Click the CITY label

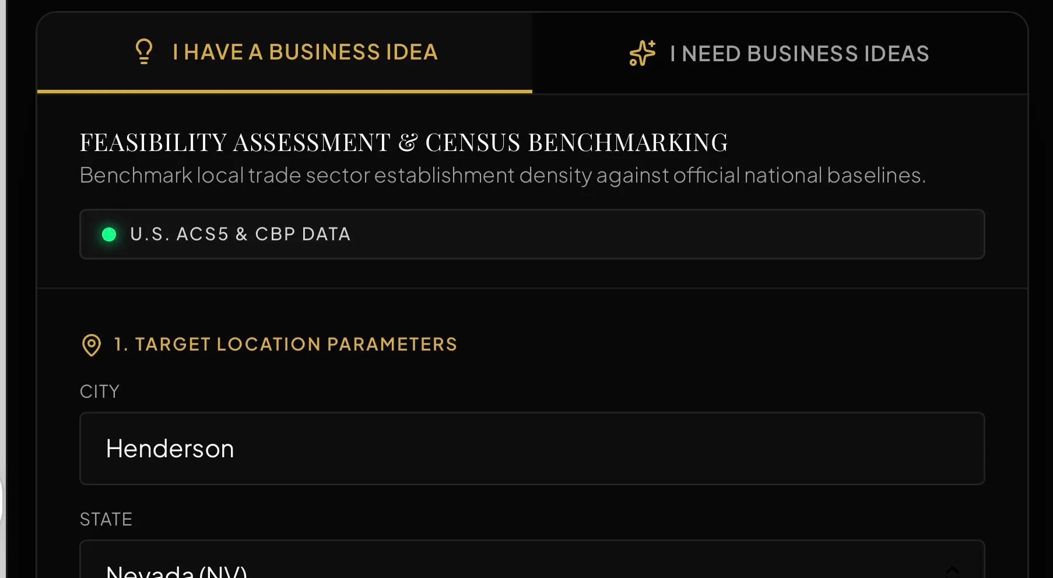[100, 391]
